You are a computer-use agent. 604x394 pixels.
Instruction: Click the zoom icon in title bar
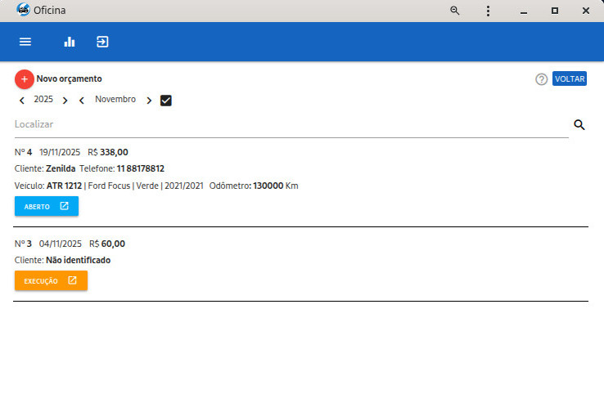[x=455, y=11]
